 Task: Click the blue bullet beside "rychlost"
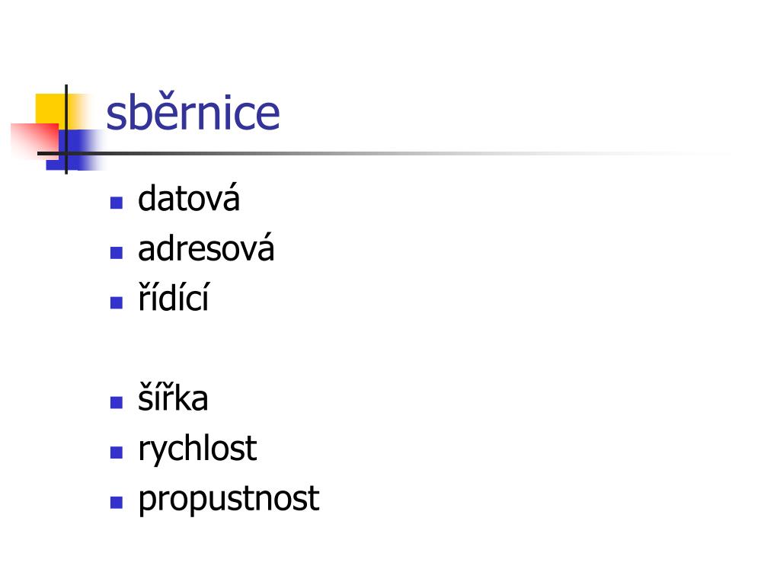[x=117, y=452]
